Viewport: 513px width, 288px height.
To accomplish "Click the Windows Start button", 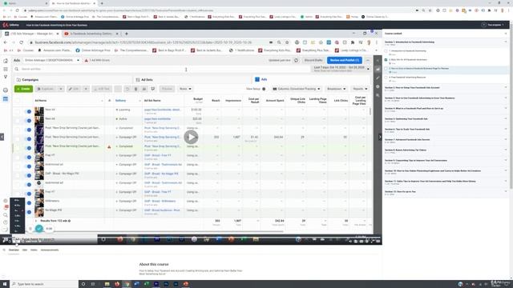I will point(5,284).
